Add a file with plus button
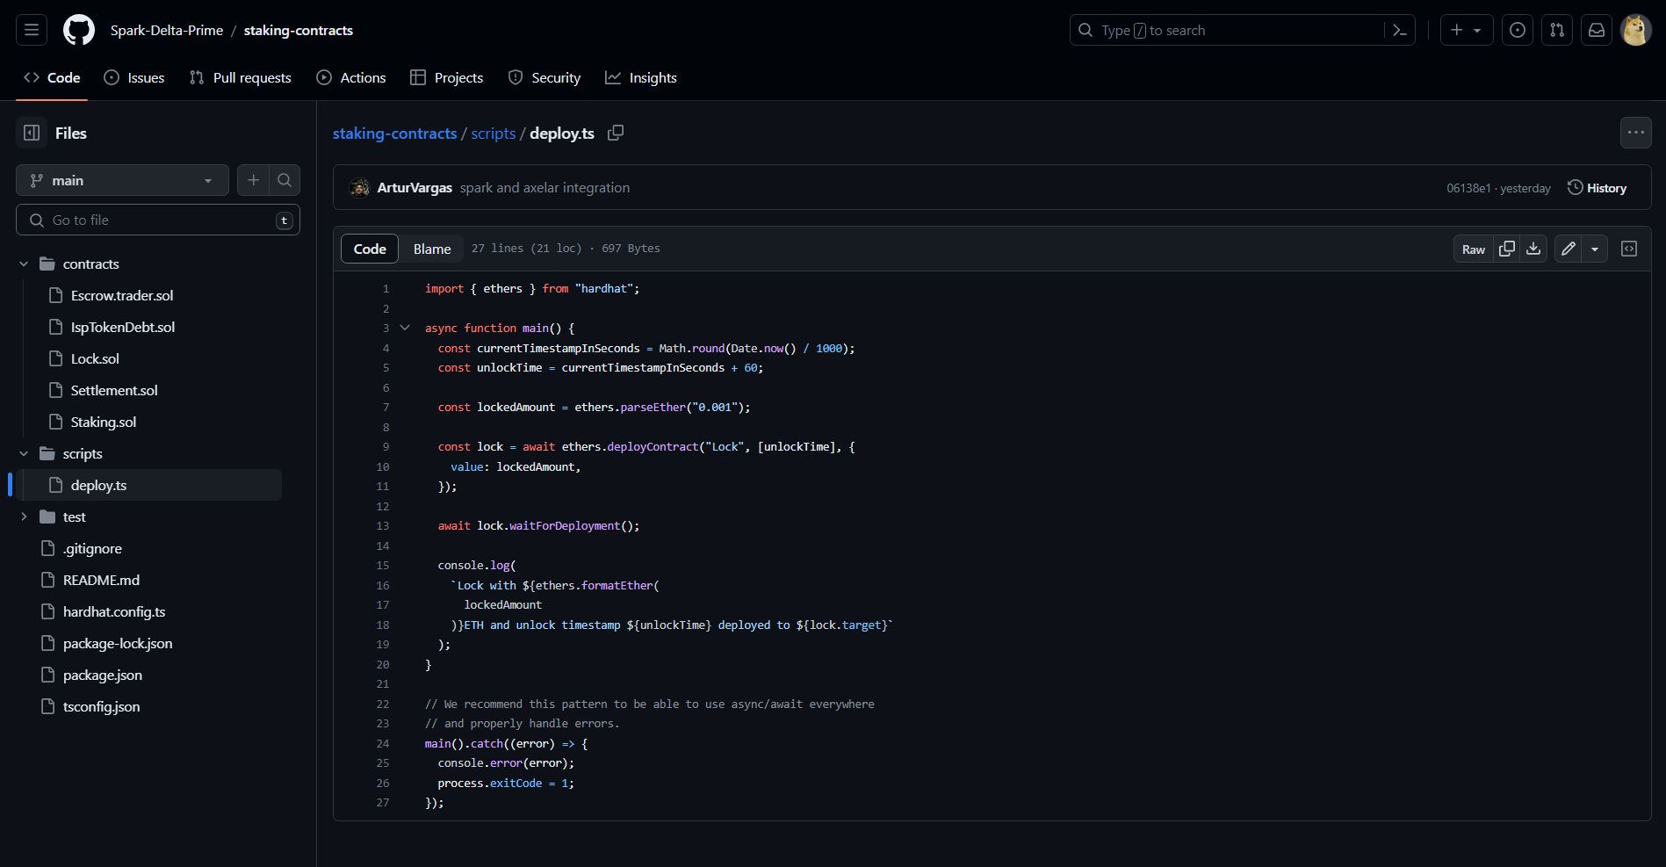1666x867 pixels. (253, 180)
